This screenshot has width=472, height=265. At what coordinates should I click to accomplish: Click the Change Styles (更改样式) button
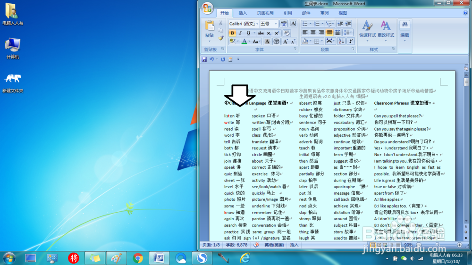point(386,31)
